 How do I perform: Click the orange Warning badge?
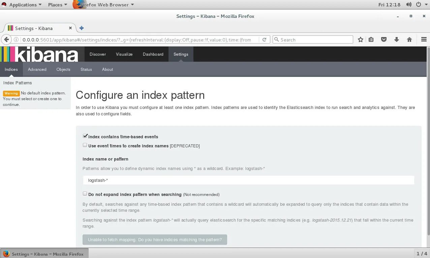(11, 93)
